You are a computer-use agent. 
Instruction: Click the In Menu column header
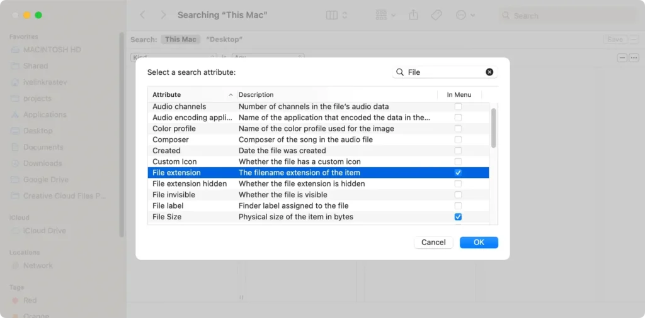pos(459,95)
